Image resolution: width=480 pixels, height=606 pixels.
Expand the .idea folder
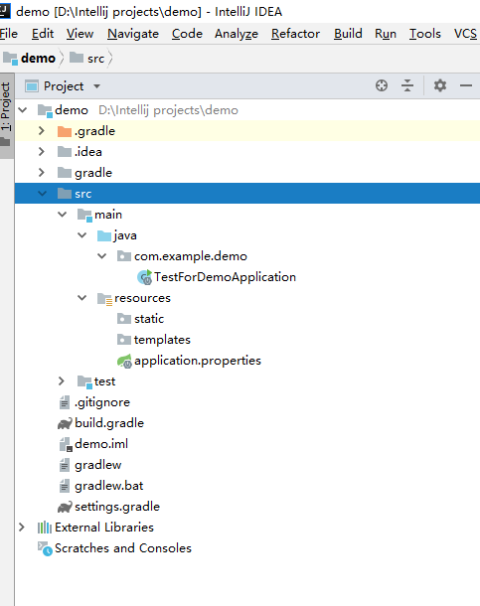(42, 152)
